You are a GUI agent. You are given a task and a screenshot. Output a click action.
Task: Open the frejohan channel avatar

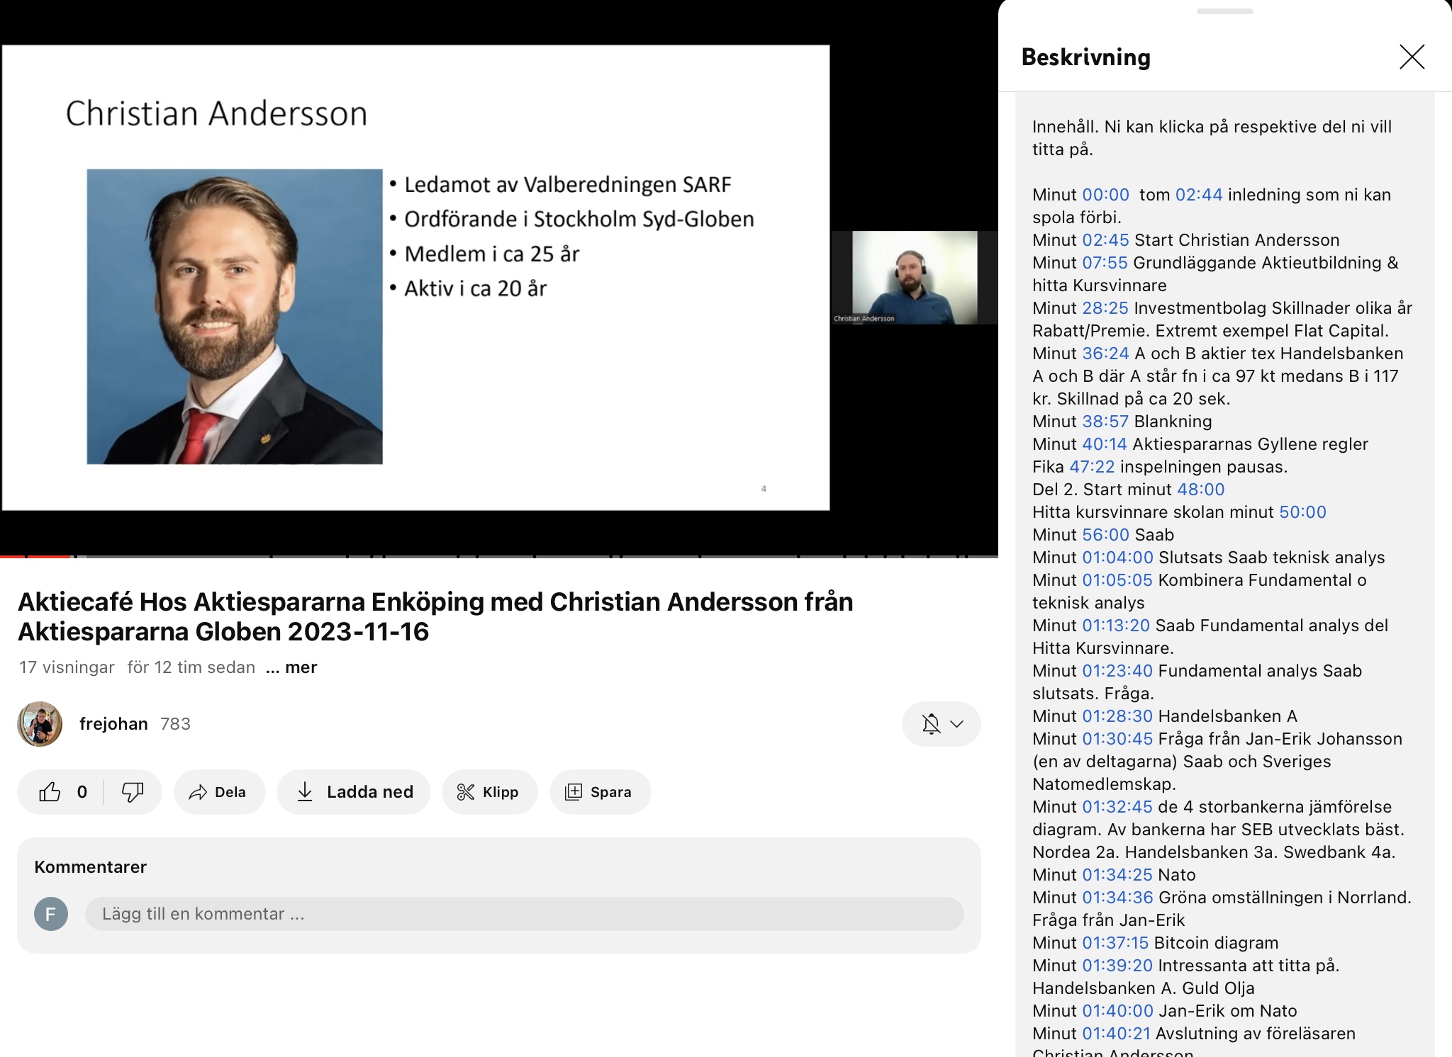click(40, 724)
